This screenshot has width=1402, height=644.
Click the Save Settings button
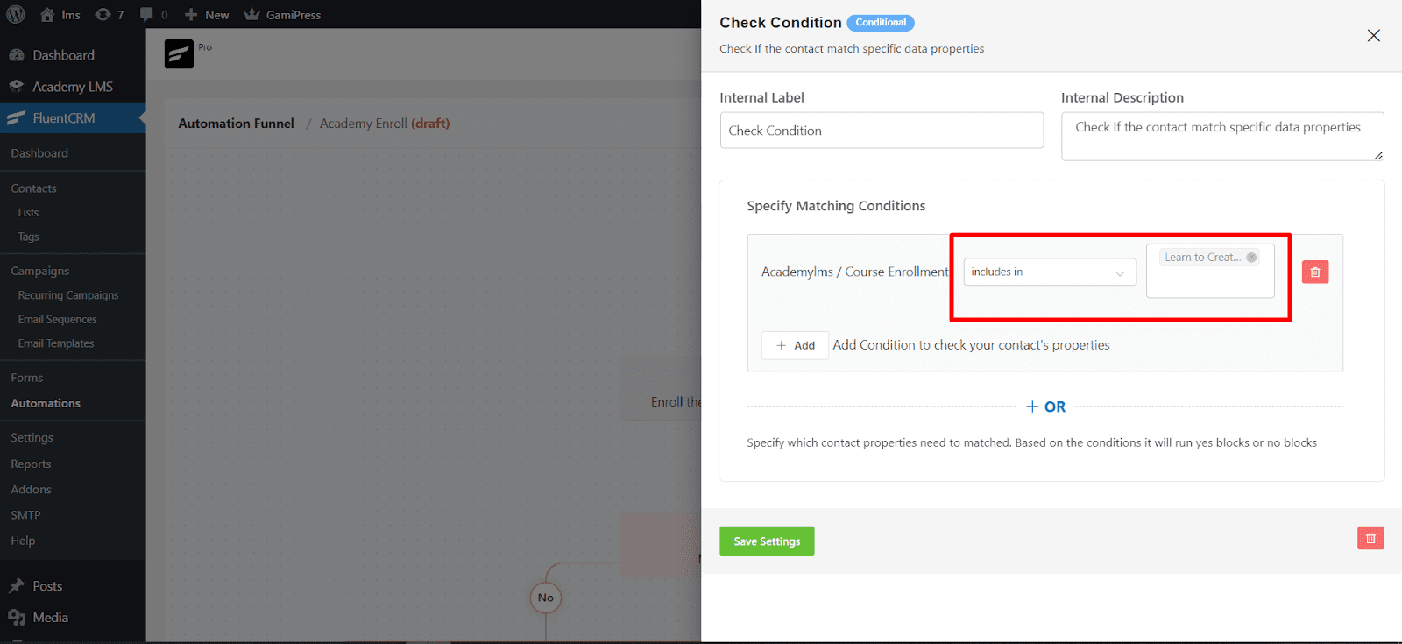point(766,541)
